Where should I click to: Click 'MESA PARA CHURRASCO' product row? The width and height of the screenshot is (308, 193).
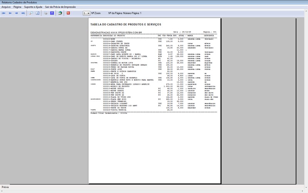coord(154,84)
